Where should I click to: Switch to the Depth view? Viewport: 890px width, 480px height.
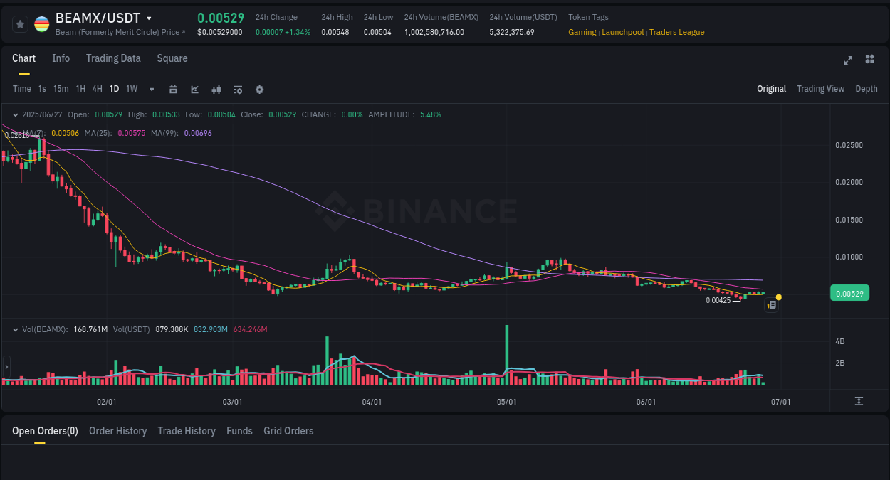coord(867,89)
